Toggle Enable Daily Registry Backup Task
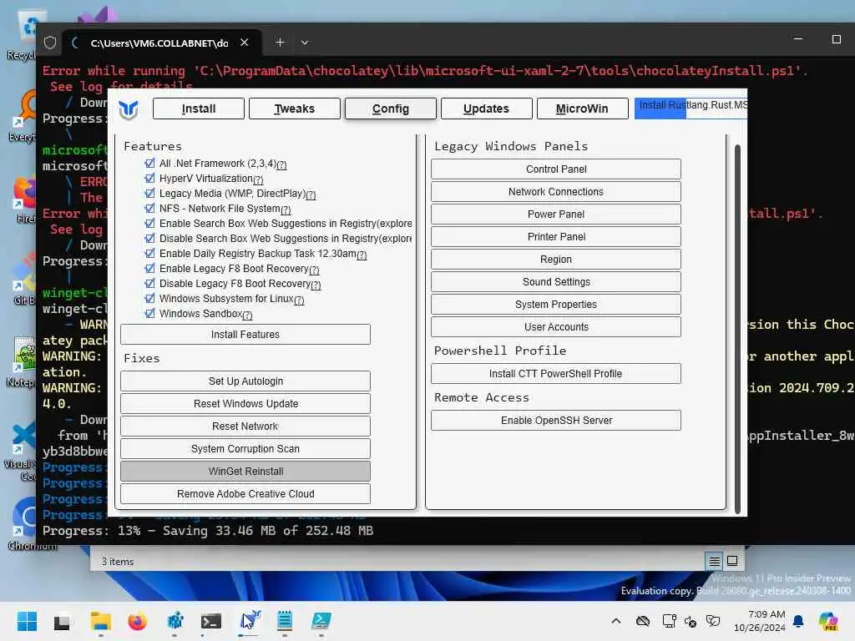 [150, 253]
